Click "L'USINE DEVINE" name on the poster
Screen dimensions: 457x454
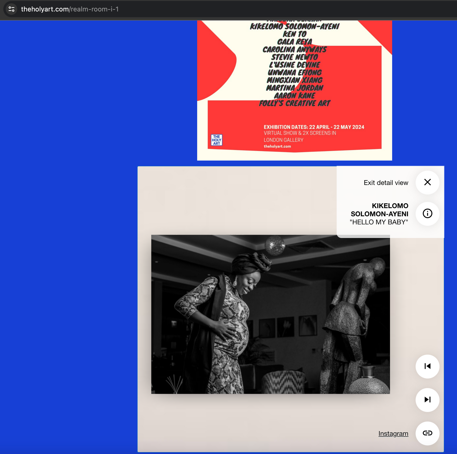click(x=295, y=65)
